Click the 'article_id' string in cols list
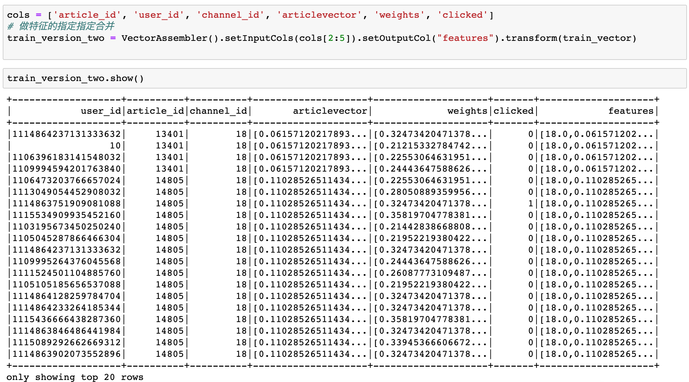 [x=87, y=15]
